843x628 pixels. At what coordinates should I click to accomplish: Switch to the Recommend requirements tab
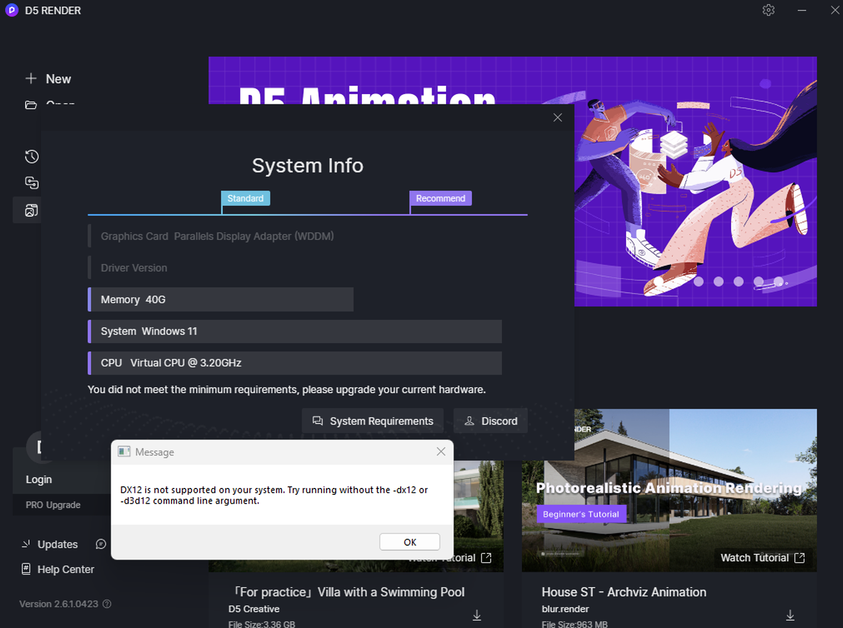point(440,198)
